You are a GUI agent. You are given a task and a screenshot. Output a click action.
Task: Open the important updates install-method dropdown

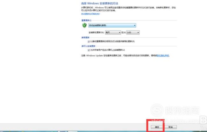coord(112,26)
